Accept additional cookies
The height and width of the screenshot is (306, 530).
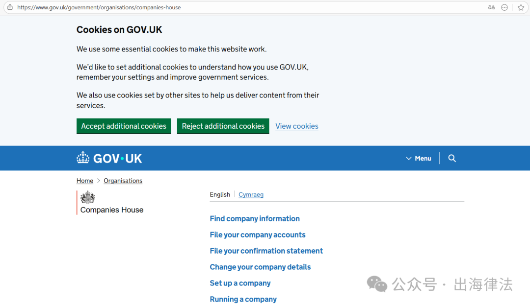(x=124, y=126)
